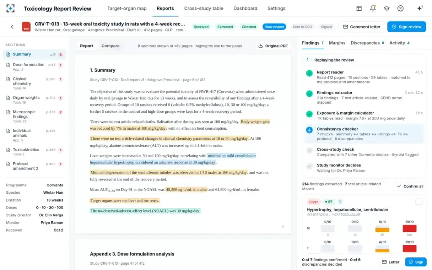Open the Protocol amendment 2 section
Image resolution: width=432 pixels, height=270 pixels.
click(x=35, y=166)
